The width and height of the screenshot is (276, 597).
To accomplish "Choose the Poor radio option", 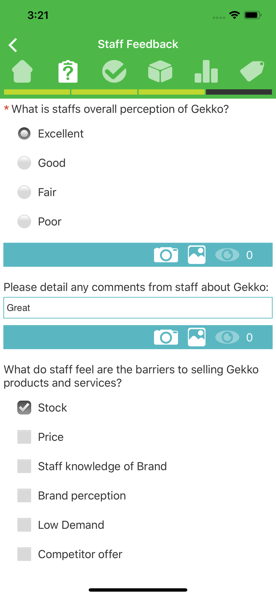I will [x=24, y=221].
